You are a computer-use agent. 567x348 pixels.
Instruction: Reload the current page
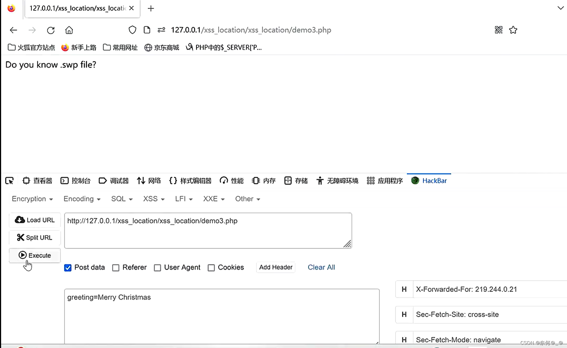pos(51,30)
